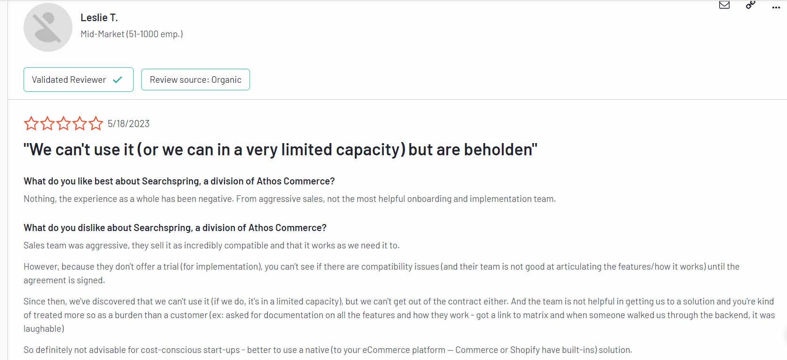Click the paragraph starting "Nothing, the experience"
The image size is (787, 360).
pos(289,199)
